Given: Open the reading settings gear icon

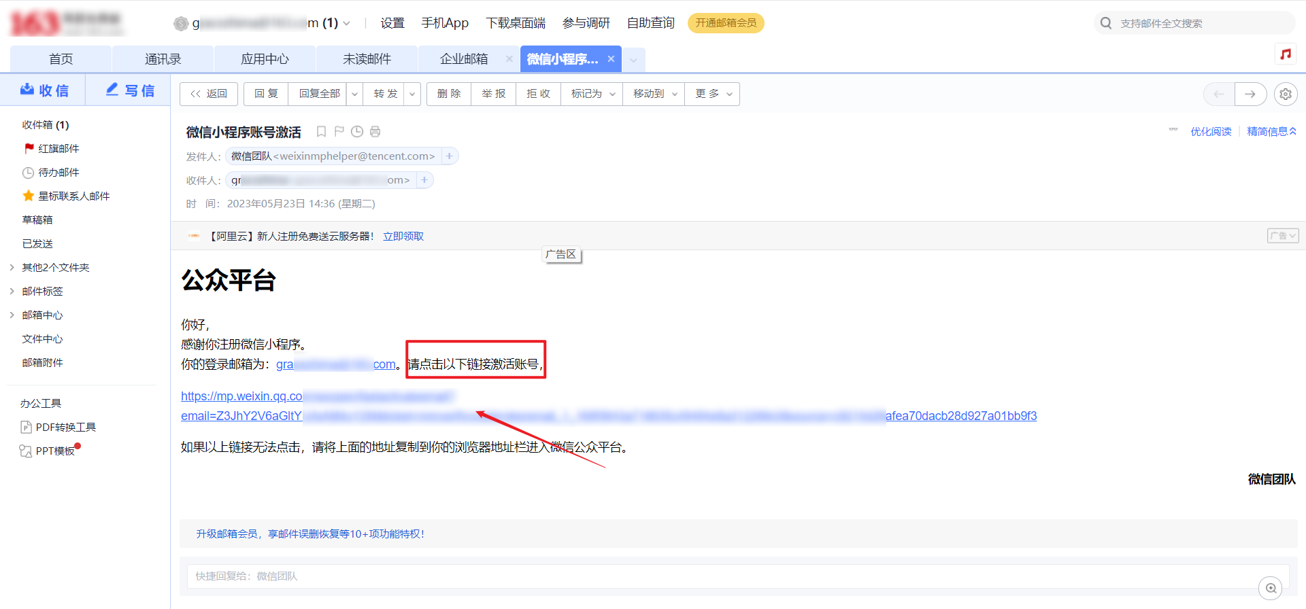Looking at the screenshot, I should pyautogui.click(x=1285, y=94).
